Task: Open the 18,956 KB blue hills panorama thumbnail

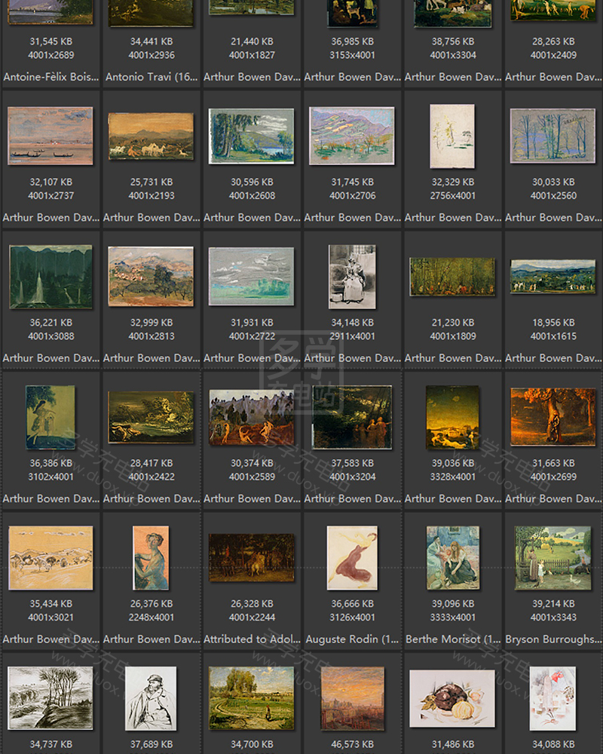Action: point(552,277)
